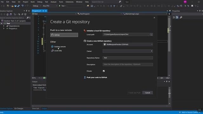
Task: Expand the Dependencies tree node
Action: pos(4,26)
